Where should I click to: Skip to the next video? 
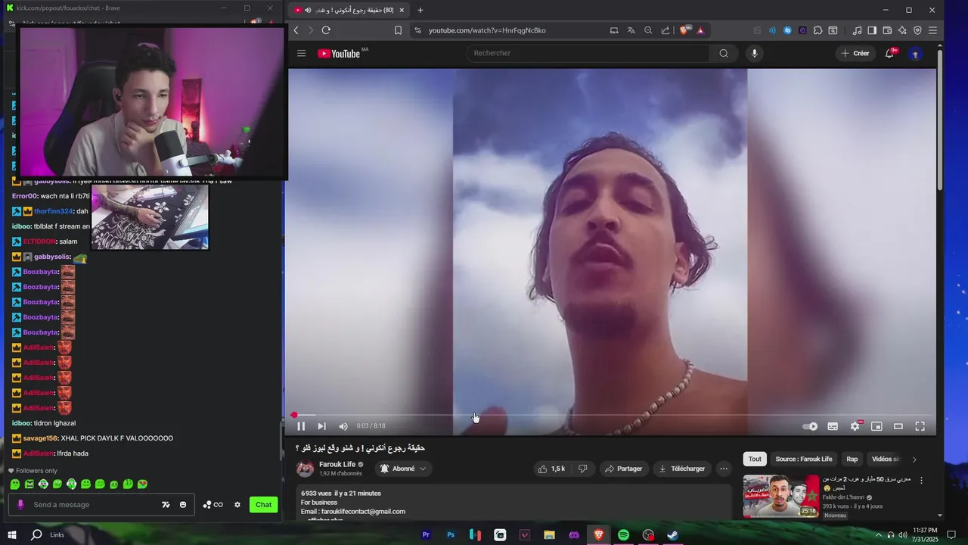321,426
